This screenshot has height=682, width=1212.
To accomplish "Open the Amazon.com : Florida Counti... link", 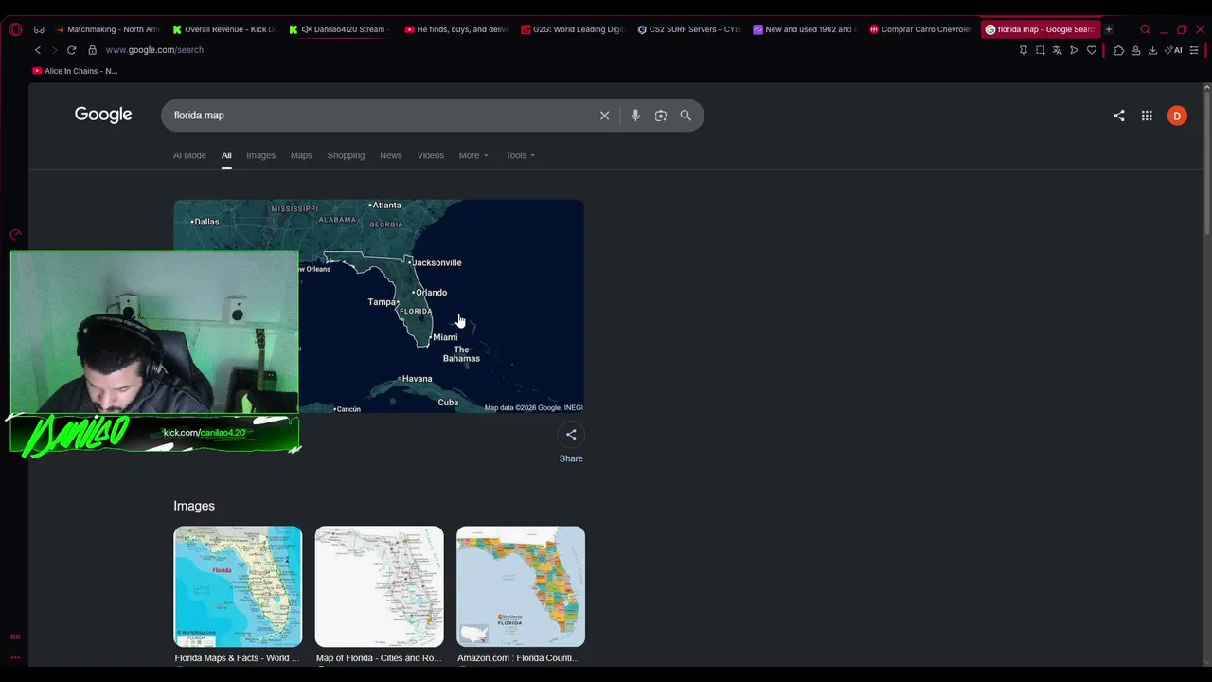I will (519, 658).
